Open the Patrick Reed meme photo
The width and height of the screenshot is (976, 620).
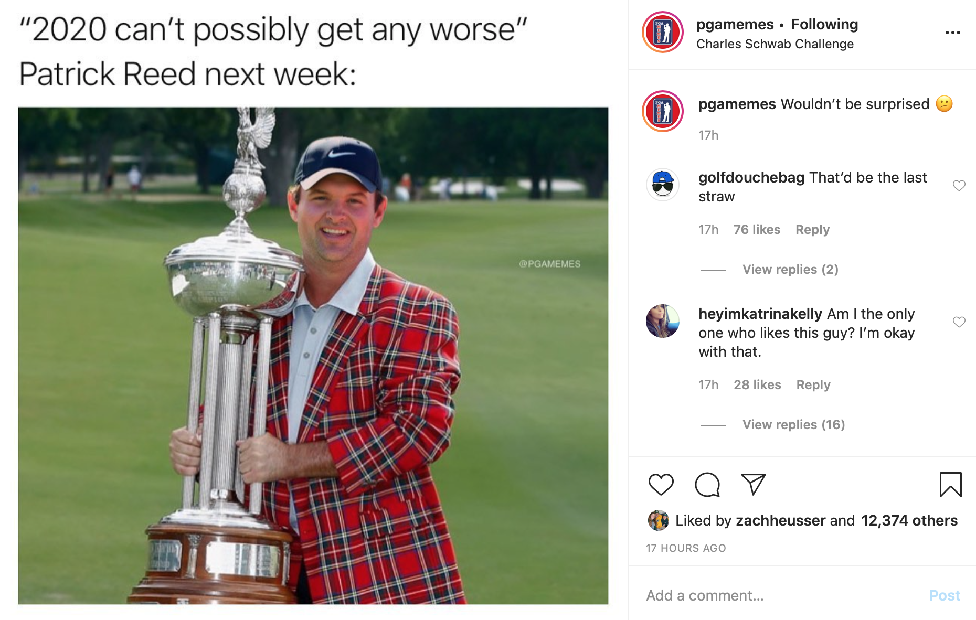[x=313, y=356]
